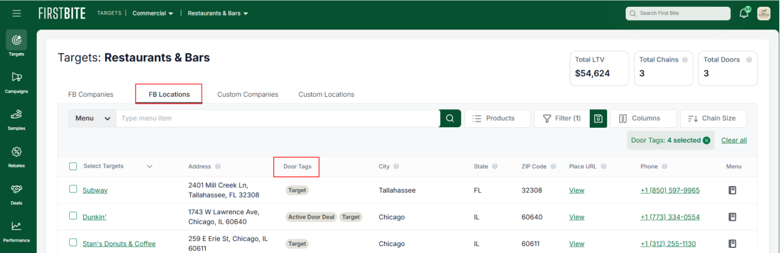Click the Door Tags column header
The width and height of the screenshot is (780, 253).
[297, 166]
